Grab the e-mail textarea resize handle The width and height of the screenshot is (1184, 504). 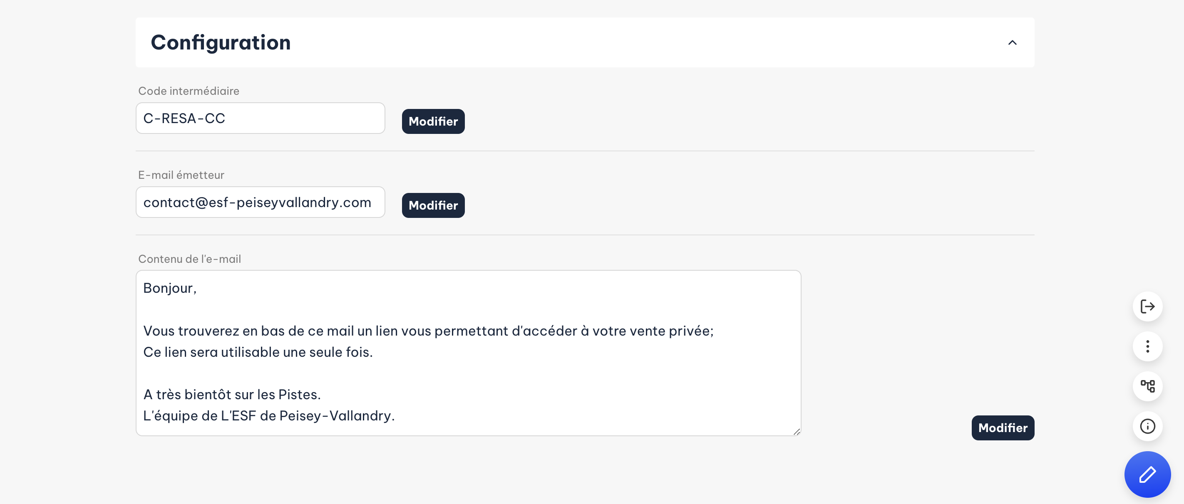797,431
